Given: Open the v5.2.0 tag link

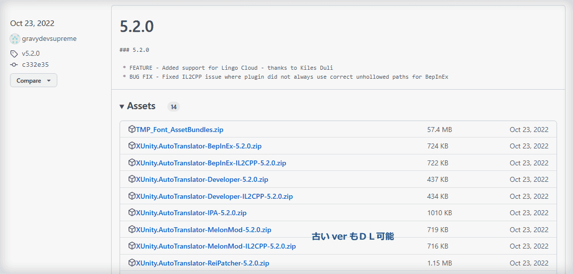Looking at the screenshot, I should [x=31, y=54].
